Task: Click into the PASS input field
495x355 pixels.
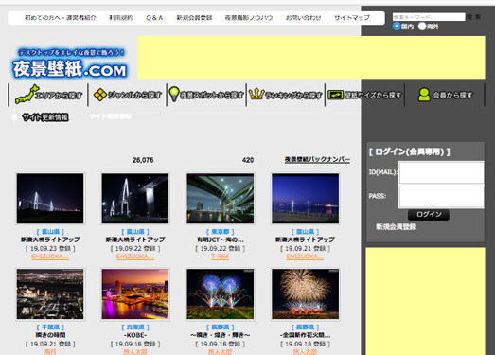Action: coord(441,197)
